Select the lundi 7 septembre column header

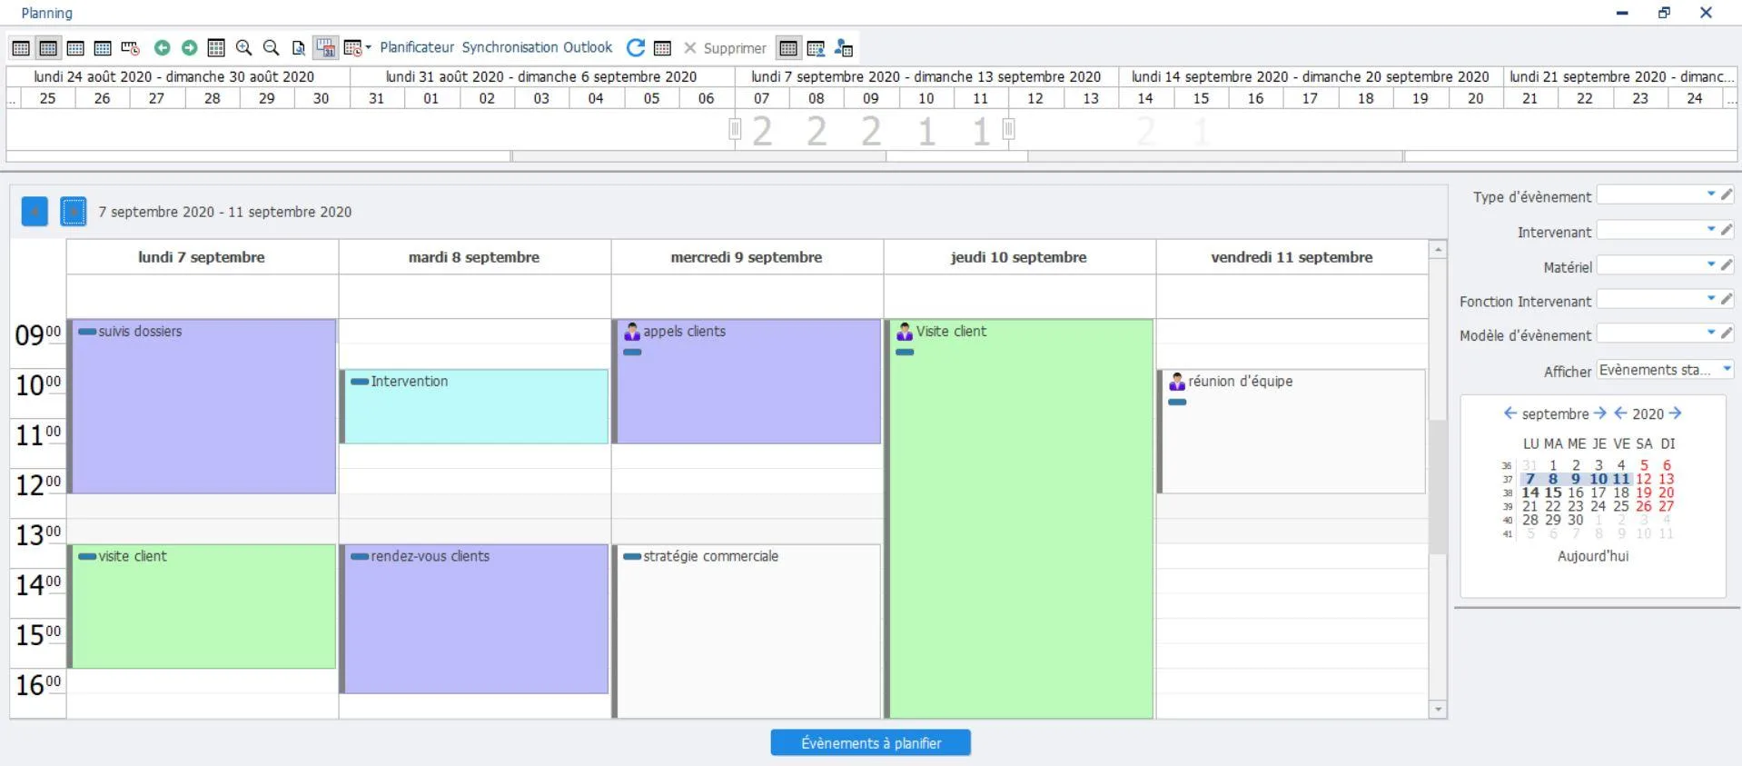pos(202,257)
